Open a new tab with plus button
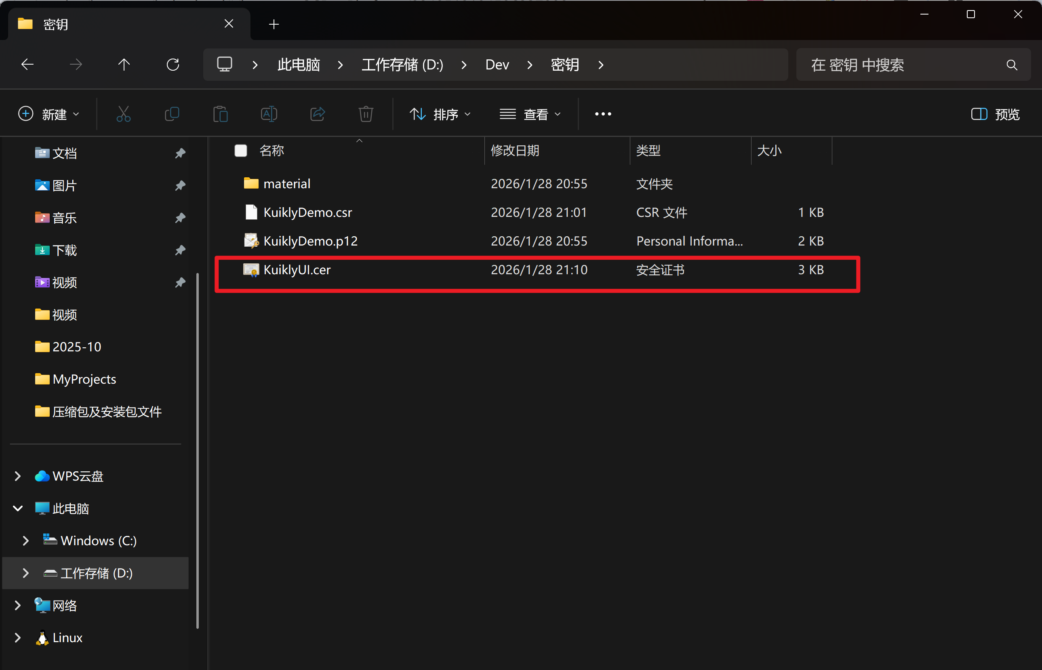1042x670 pixels. click(x=274, y=24)
